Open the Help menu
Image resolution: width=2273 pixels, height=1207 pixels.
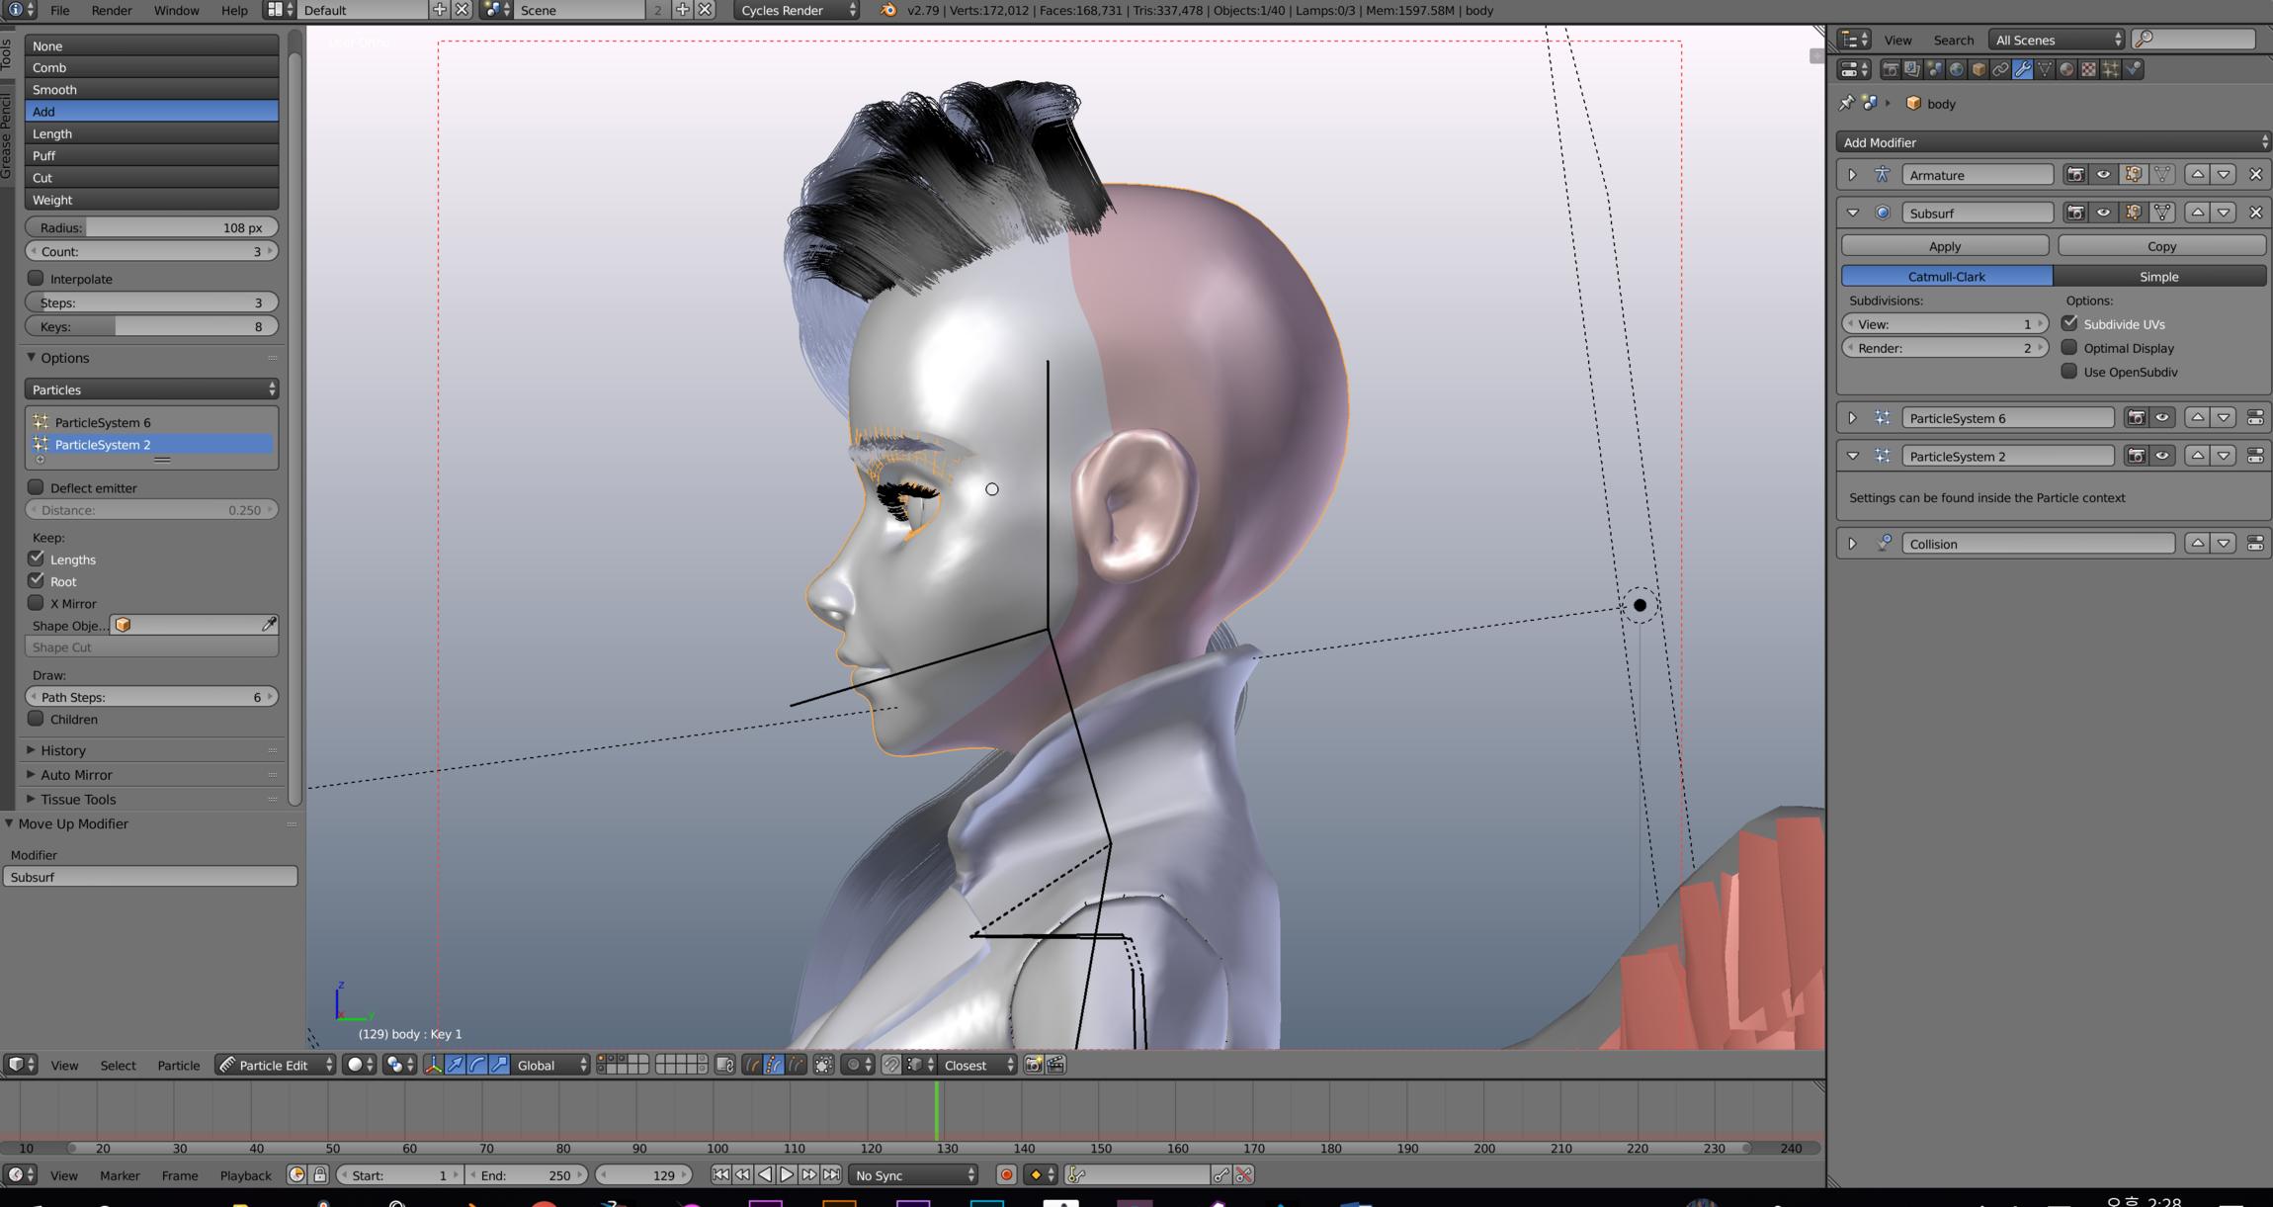pos(234,10)
